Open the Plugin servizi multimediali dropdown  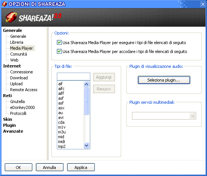pos(193,116)
